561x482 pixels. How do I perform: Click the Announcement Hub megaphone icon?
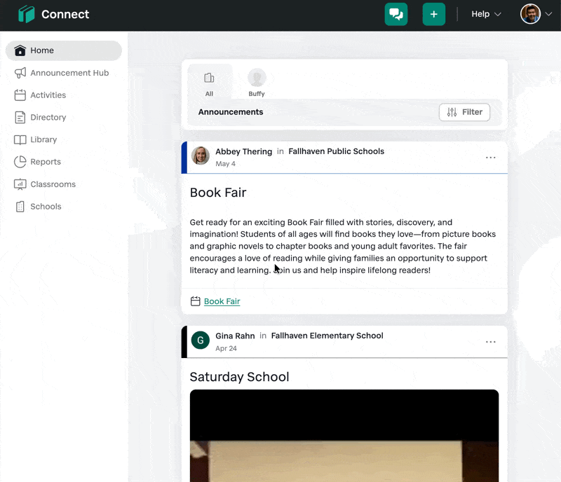click(20, 73)
